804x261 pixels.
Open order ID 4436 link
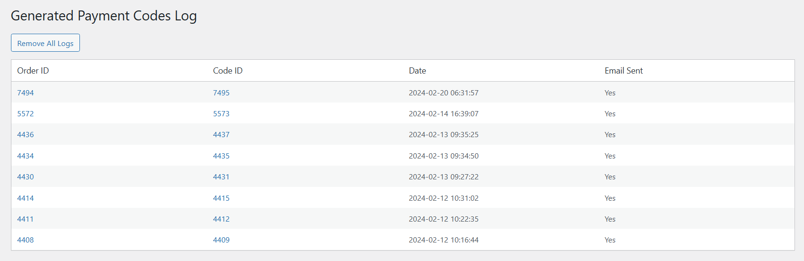click(26, 135)
